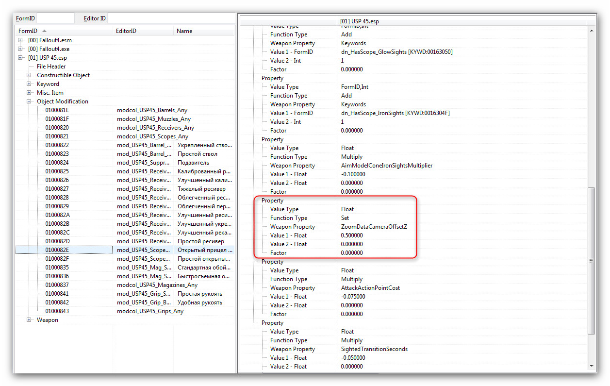Select record 01000820 modcol_USP45_Receivers_Any
The image size is (610, 386).
[125, 128]
